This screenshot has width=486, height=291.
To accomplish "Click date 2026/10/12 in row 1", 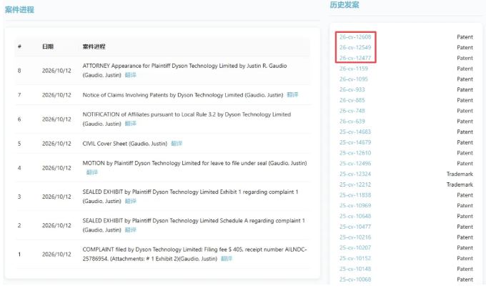I will (56, 255).
